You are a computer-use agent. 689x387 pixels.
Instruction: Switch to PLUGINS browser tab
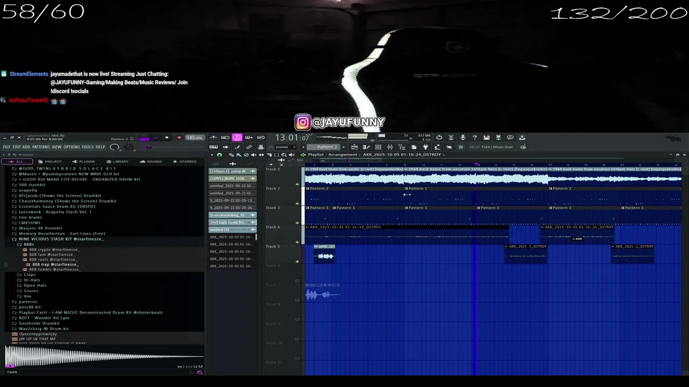(x=83, y=161)
